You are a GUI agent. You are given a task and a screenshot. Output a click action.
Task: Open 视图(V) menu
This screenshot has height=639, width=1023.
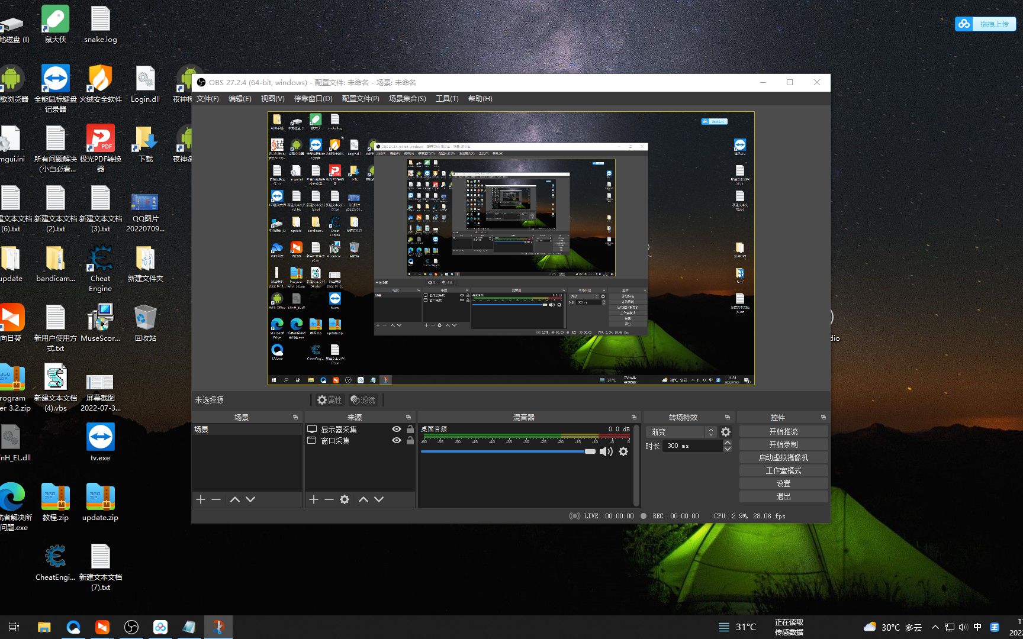coord(272,99)
